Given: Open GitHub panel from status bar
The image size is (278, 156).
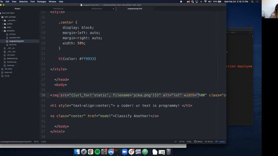Looking at the screenshot, I should [199, 142].
